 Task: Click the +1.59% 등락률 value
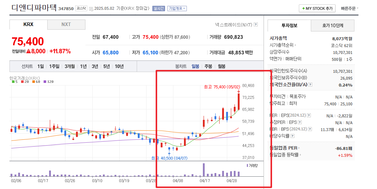point(345,155)
